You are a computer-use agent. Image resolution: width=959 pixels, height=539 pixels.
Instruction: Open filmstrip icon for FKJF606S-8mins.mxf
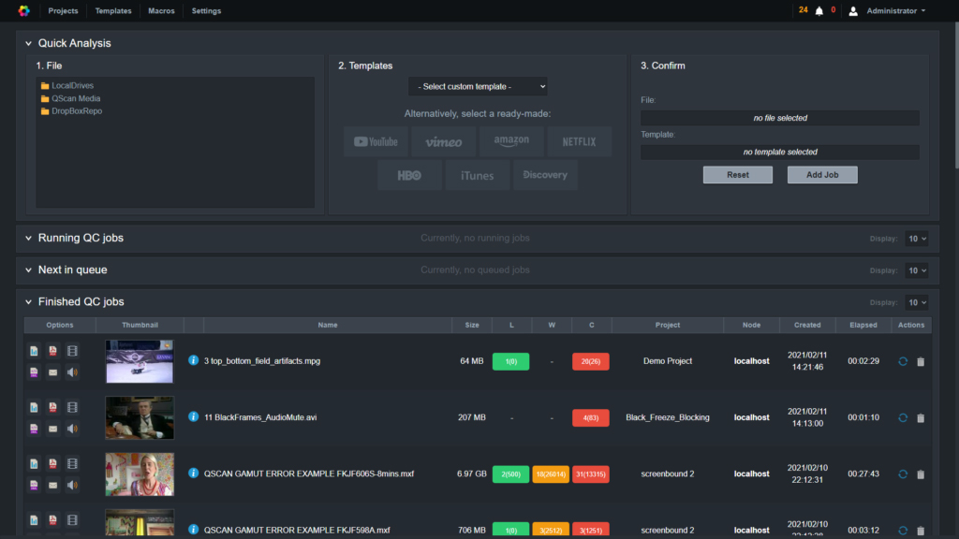tap(72, 463)
